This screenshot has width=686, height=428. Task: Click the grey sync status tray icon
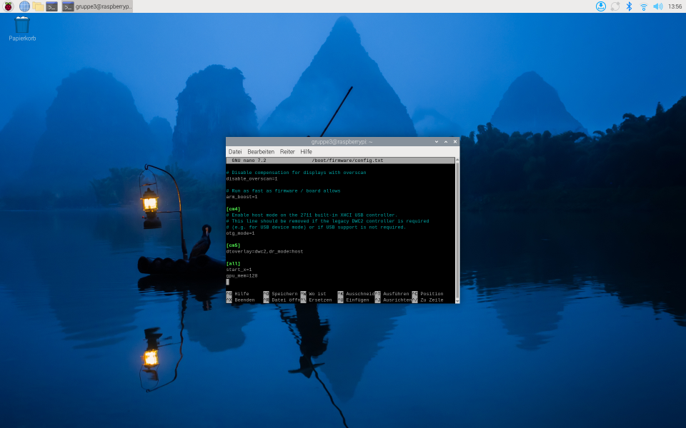(615, 6)
